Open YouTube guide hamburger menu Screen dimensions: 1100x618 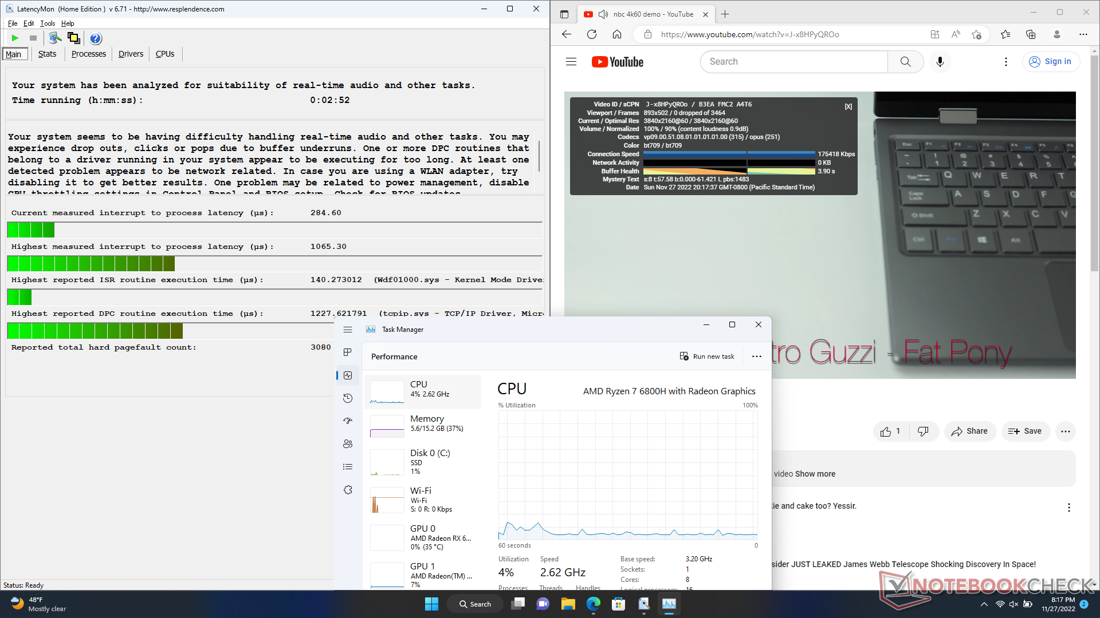tap(571, 62)
